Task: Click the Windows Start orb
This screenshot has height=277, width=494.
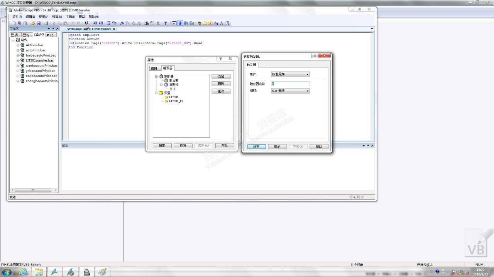Action: coord(7,272)
